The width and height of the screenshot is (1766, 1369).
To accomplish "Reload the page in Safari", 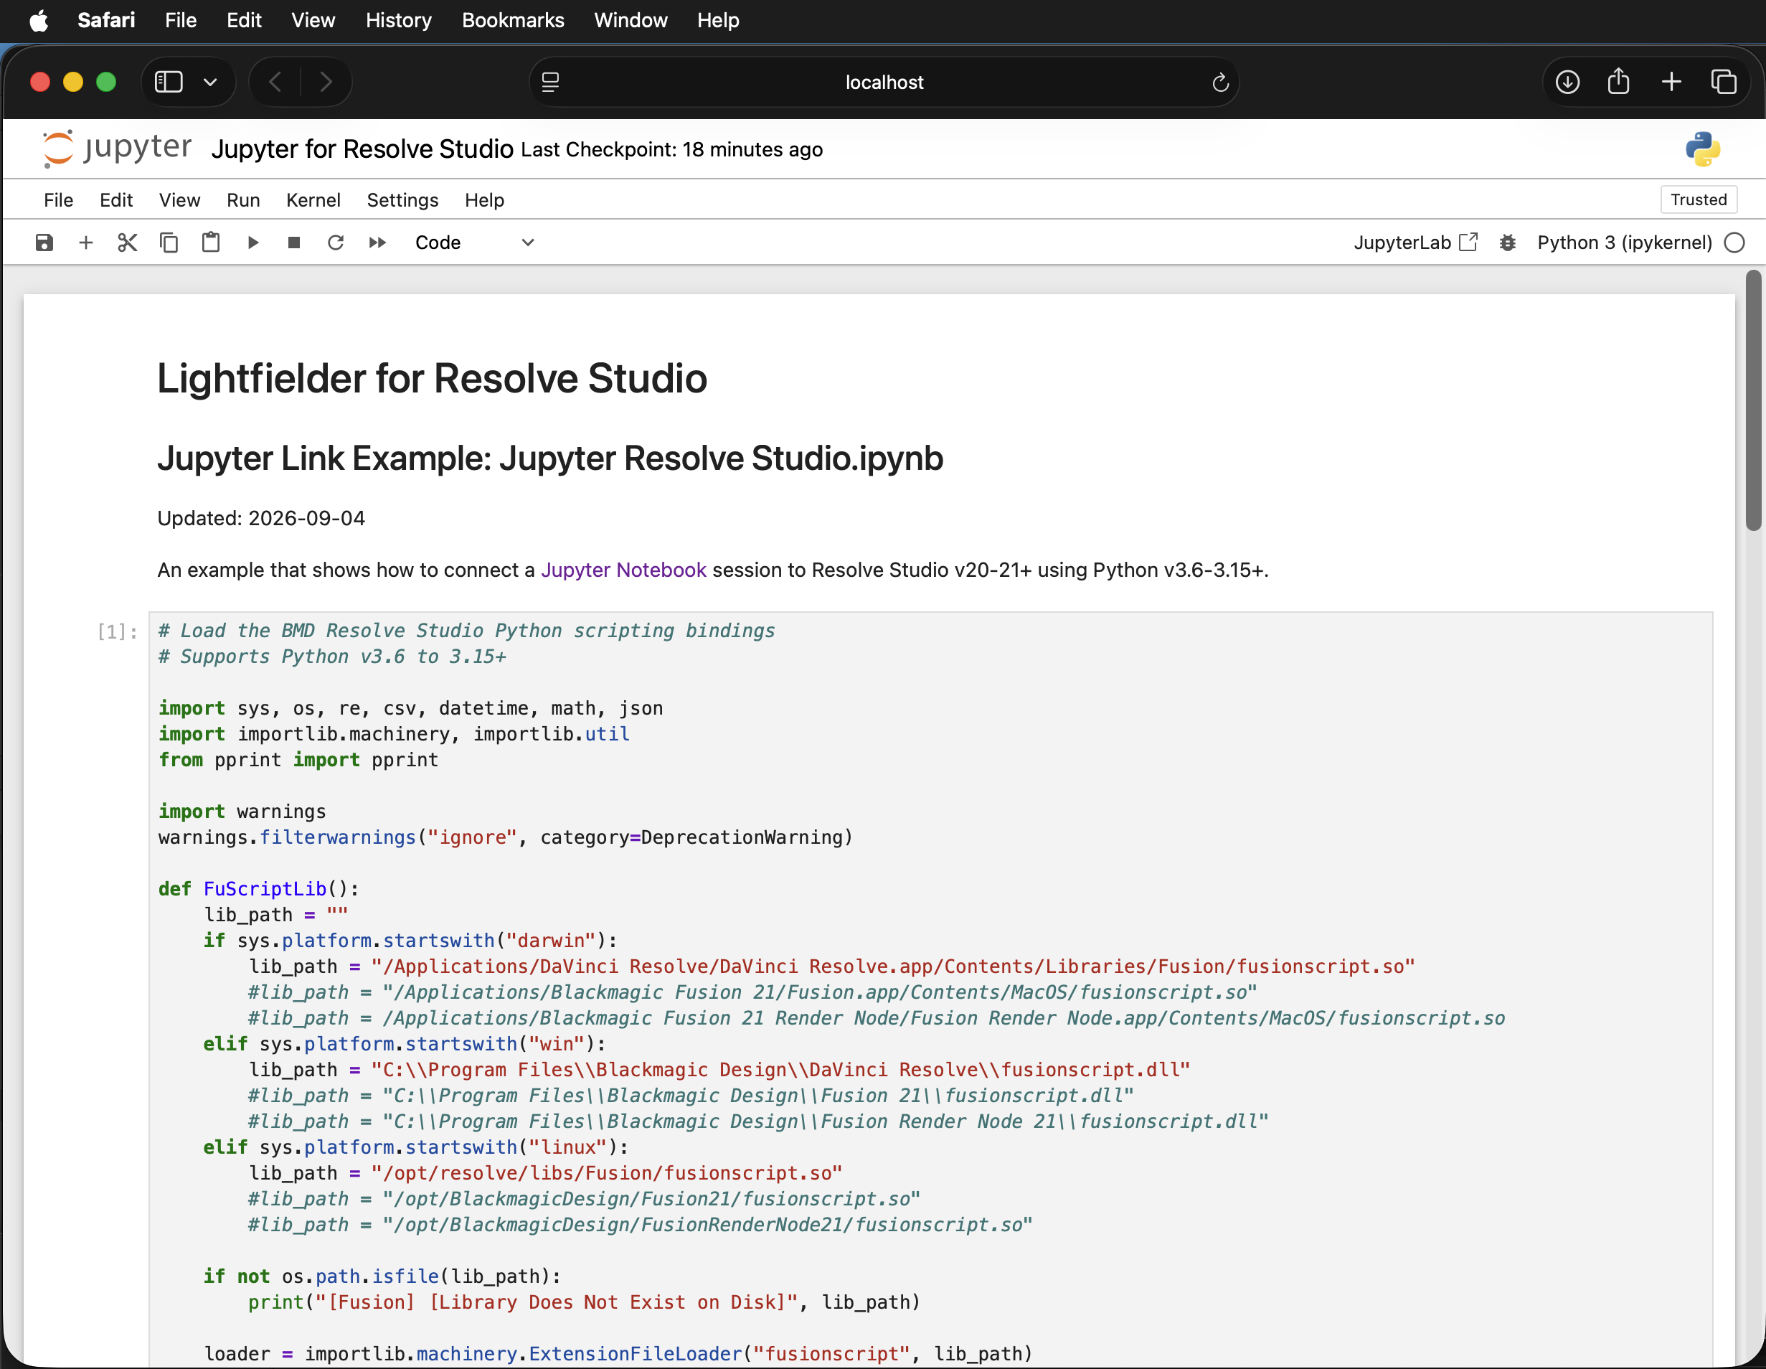I will [1220, 82].
